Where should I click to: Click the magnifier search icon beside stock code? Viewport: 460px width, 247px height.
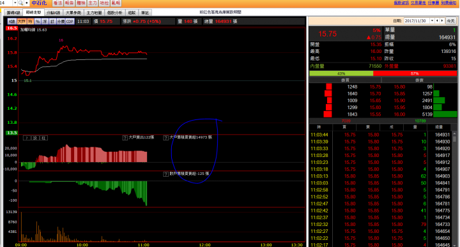(x=20, y=3)
